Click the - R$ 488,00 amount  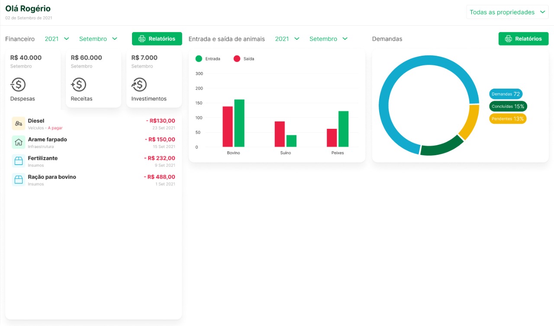pyautogui.click(x=160, y=177)
